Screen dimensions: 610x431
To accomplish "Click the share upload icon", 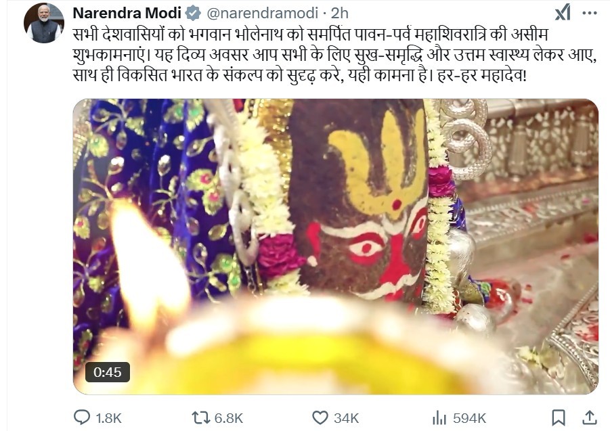I will coord(590,417).
